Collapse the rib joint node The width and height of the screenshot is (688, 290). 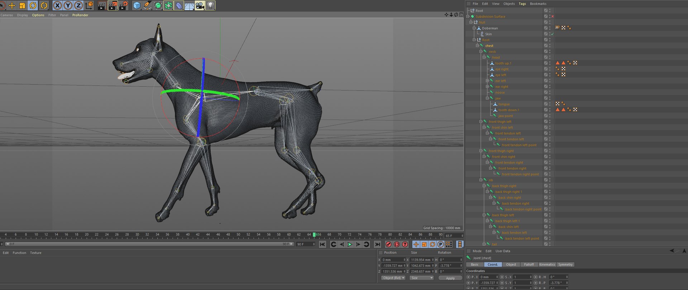point(481,180)
